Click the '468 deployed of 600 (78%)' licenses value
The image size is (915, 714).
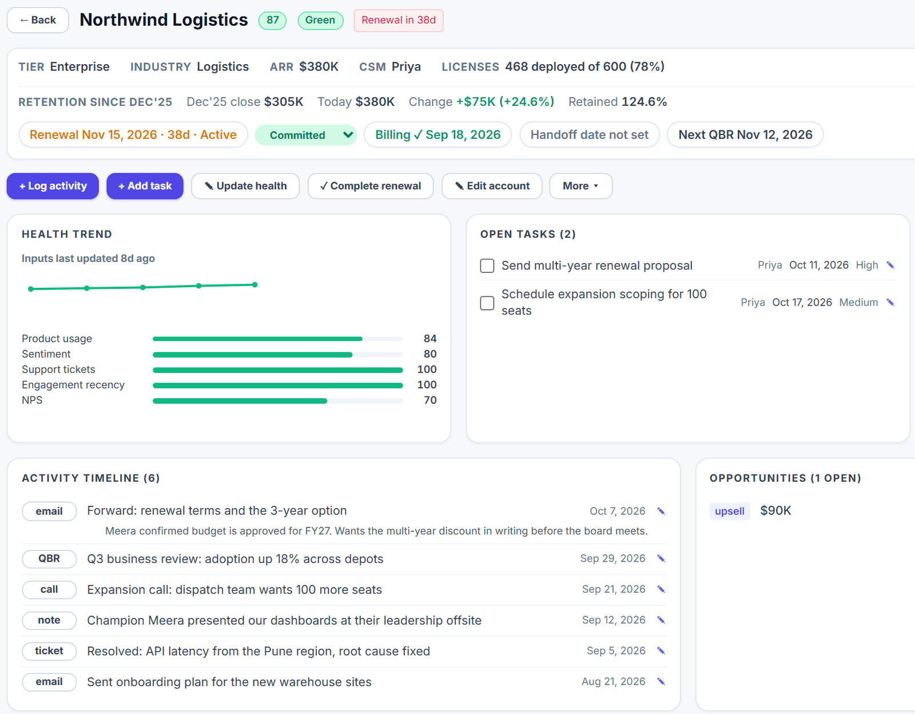(584, 66)
